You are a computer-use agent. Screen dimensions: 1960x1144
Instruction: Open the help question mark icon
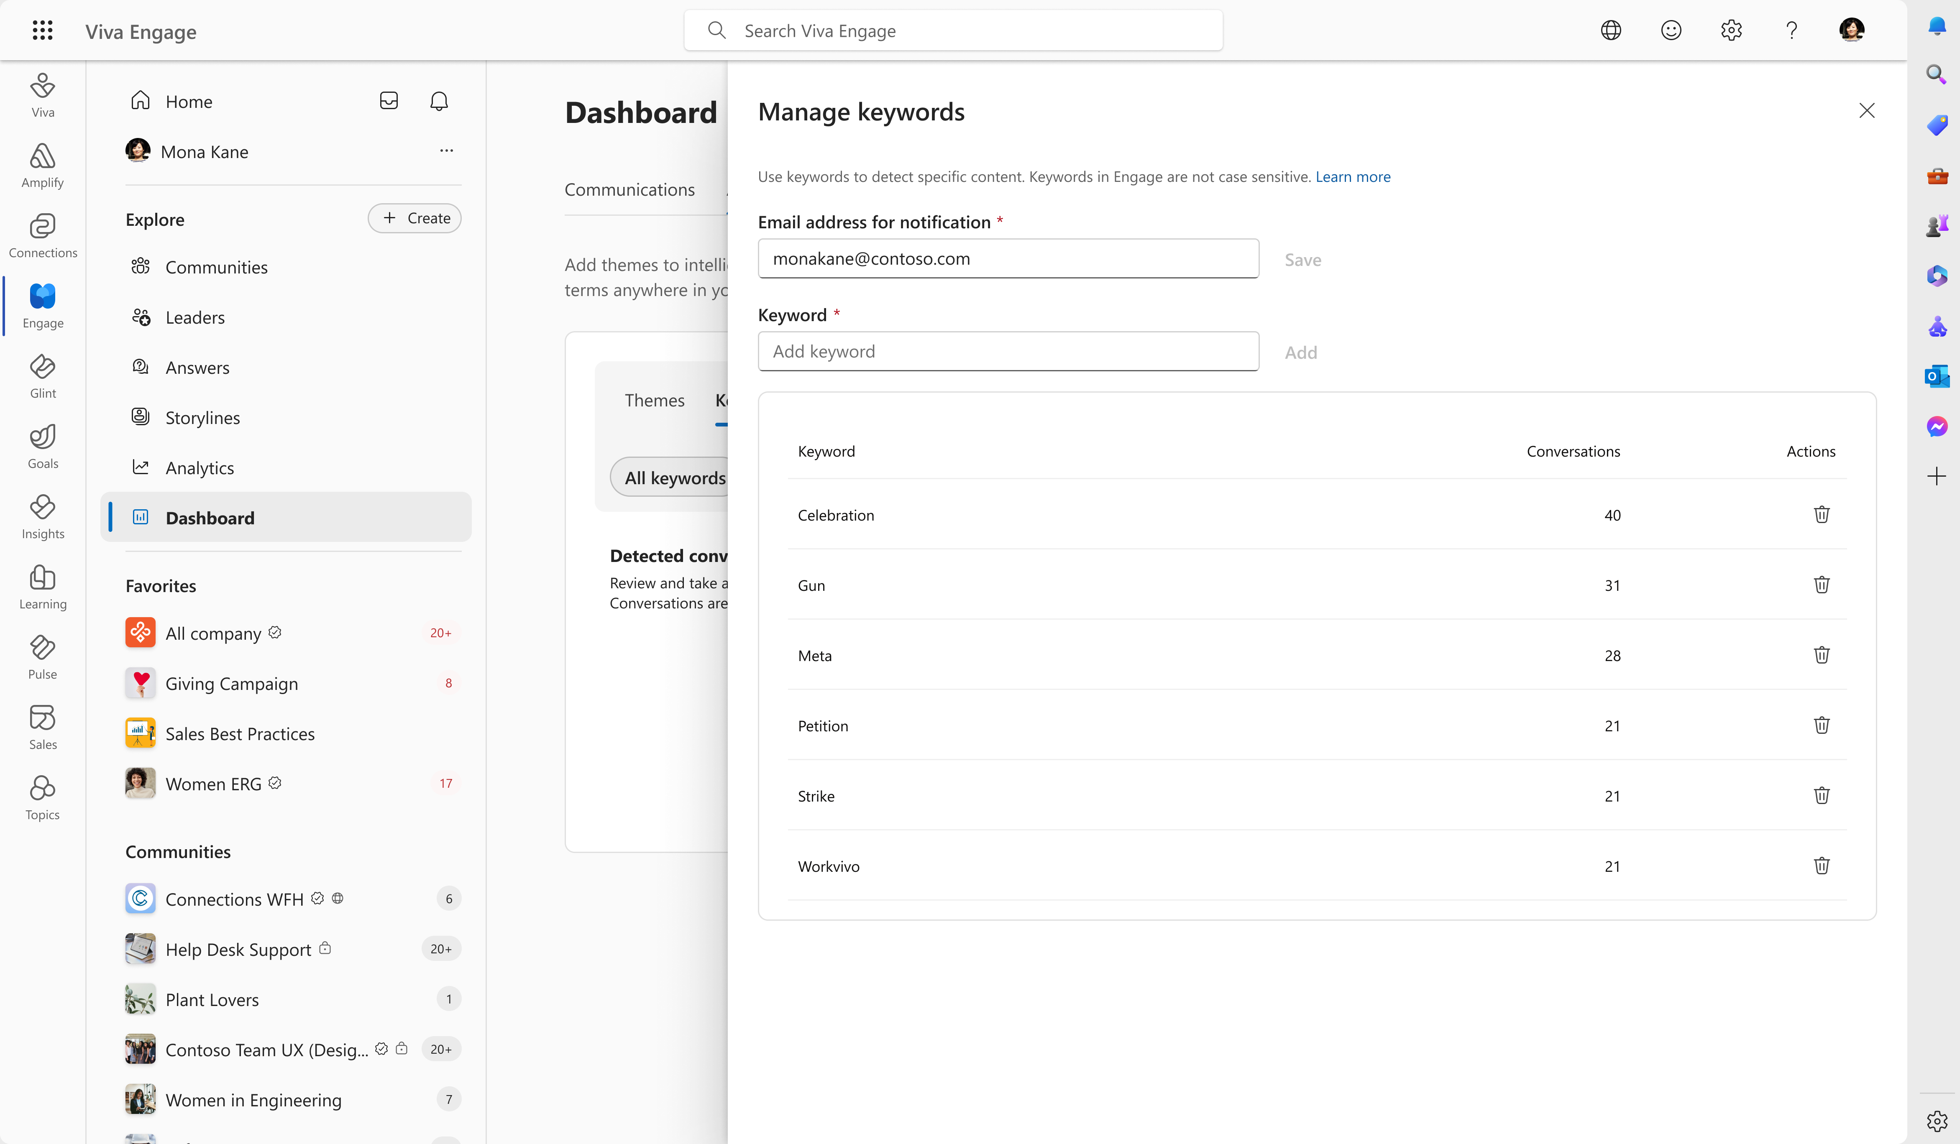(1791, 31)
